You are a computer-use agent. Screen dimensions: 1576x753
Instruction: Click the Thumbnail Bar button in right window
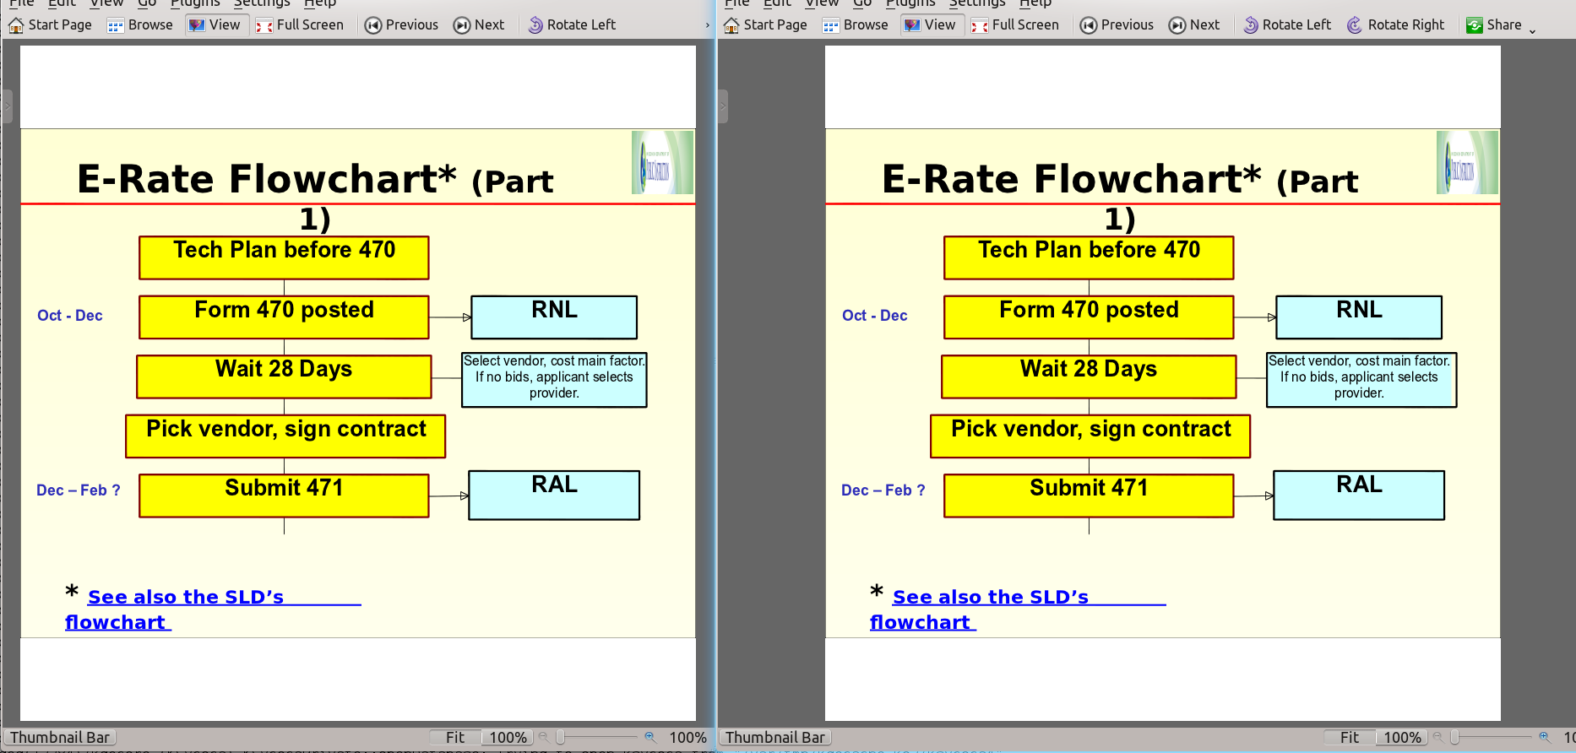pos(774,738)
